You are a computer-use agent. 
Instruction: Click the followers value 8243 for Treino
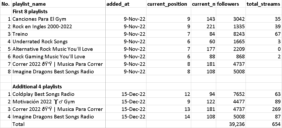click(239, 34)
